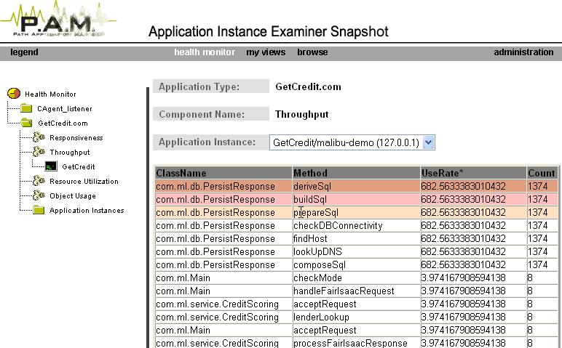Click the buildSql method cell

[356, 199]
